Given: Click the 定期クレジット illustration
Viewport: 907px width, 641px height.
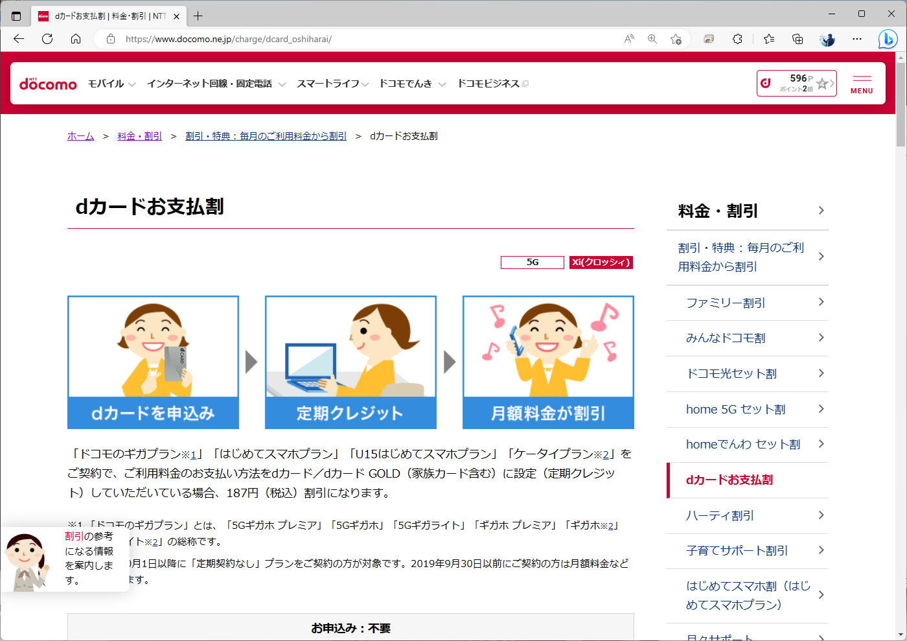Looking at the screenshot, I should [350, 362].
